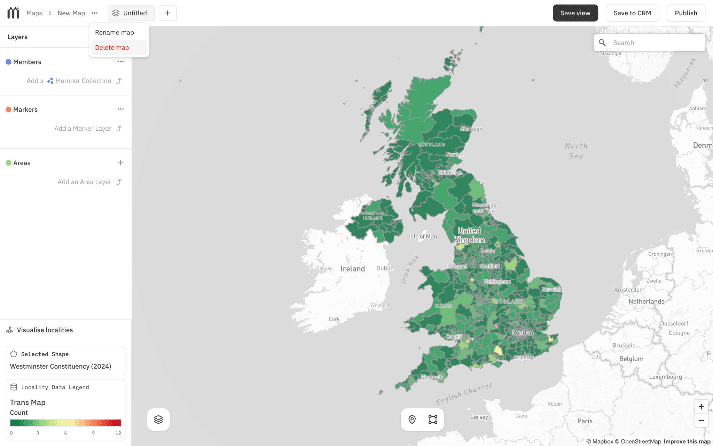Open the Markers layer options menu
The image size is (713, 446).
click(x=120, y=109)
